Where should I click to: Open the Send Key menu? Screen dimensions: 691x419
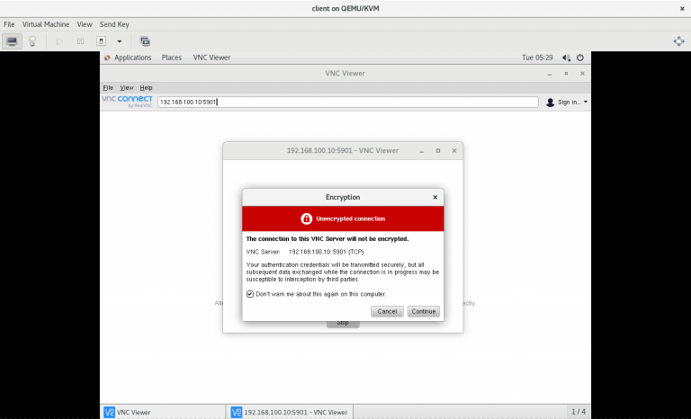(x=114, y=24)
